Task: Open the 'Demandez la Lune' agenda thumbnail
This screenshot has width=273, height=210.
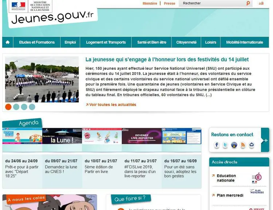Action: pyautogui.click(x=62, y=136)
